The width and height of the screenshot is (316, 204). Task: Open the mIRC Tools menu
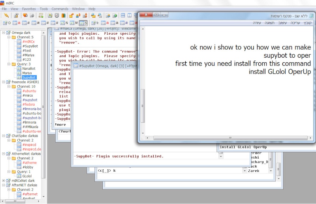click(44, 9)
